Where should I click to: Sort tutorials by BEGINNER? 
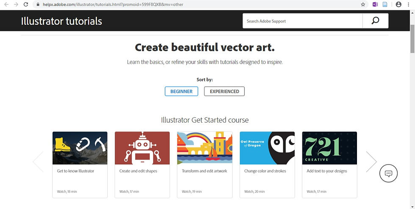181,91
